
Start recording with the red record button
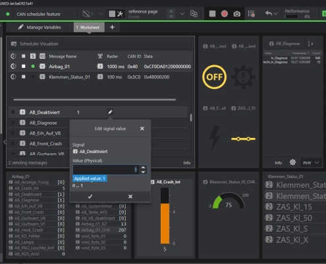click(x=224, y=14)
